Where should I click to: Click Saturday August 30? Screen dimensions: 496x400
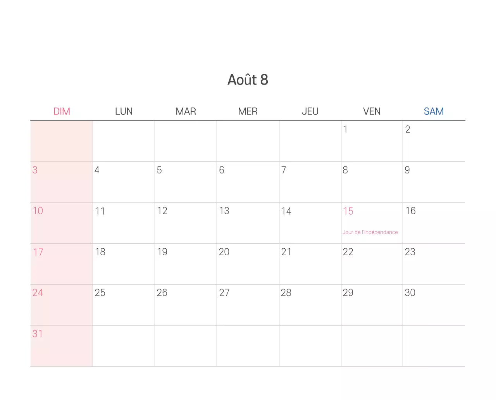click(x=434, y=305)
